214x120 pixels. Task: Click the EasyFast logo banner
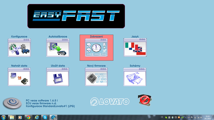pos(76,16)
